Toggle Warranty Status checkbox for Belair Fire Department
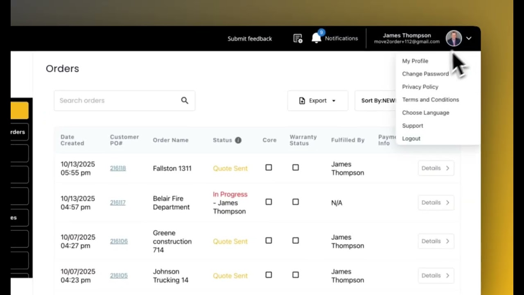Image resolution: width=524 pixels, height=295 pixels. (x=296, y=202)
